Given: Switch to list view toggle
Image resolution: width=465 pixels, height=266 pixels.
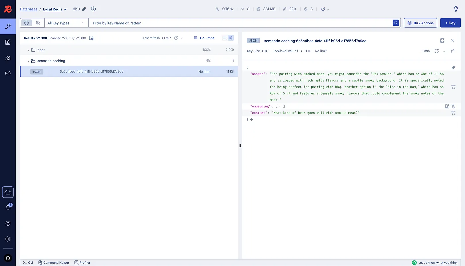Looking at the screenshot, I should (x=225, y=38).
